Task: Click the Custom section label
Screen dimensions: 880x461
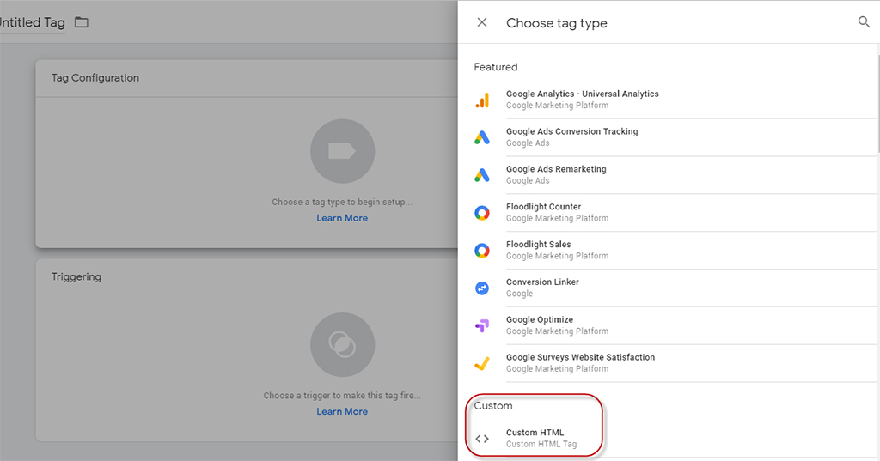Action: point(493,405)
